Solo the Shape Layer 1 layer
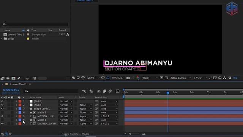This screenshot has width=243, height=137. [x=9, y=109]
